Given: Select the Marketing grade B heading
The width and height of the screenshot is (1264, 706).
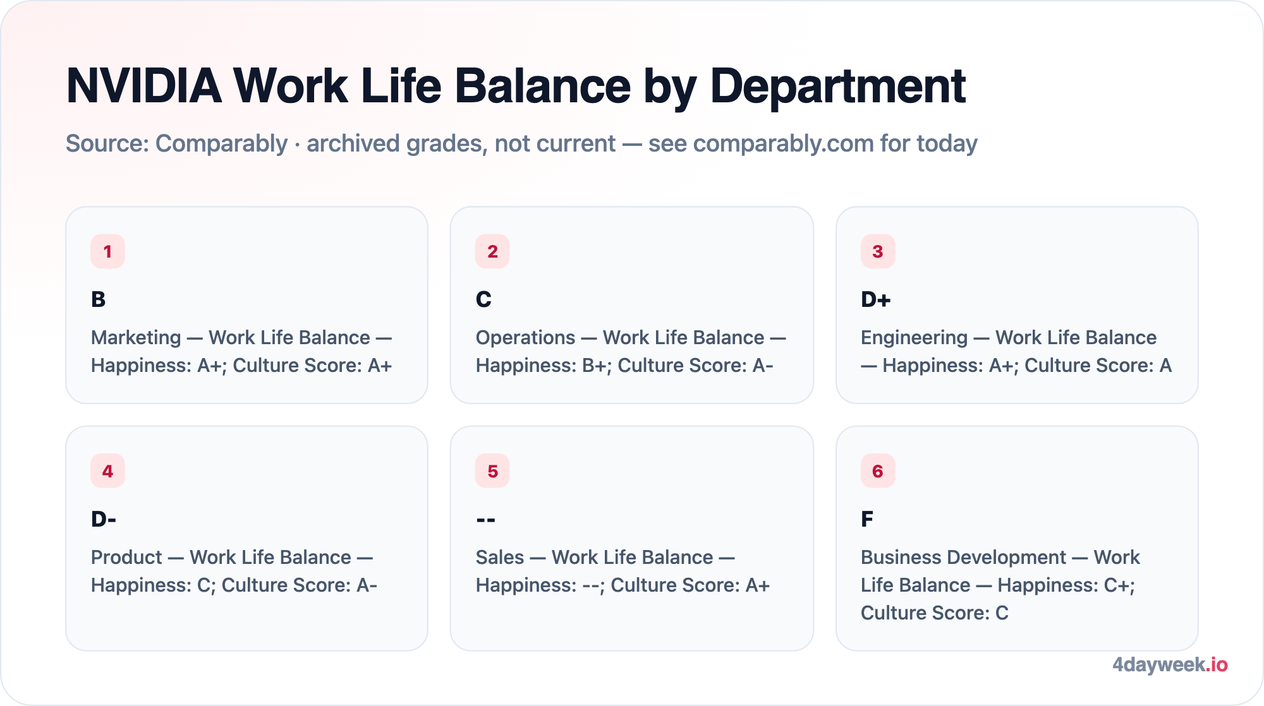Looking at the screenshot, I should (99, 299).
